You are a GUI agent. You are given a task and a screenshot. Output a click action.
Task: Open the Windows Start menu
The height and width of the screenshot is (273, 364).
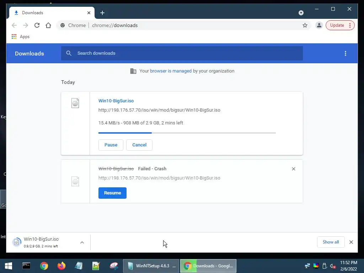pyautogui.click(x=9, y=266)
